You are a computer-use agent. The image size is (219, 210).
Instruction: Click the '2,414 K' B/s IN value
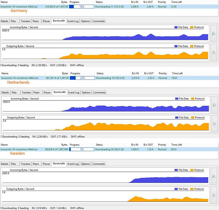tap(135, 78)
